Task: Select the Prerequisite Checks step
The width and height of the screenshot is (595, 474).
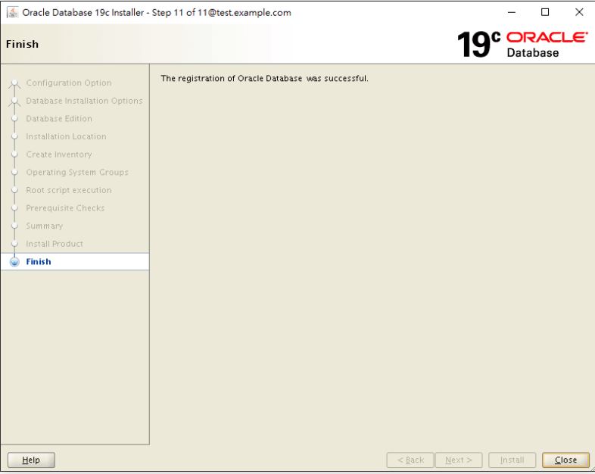Action: [x=65, y=208]
